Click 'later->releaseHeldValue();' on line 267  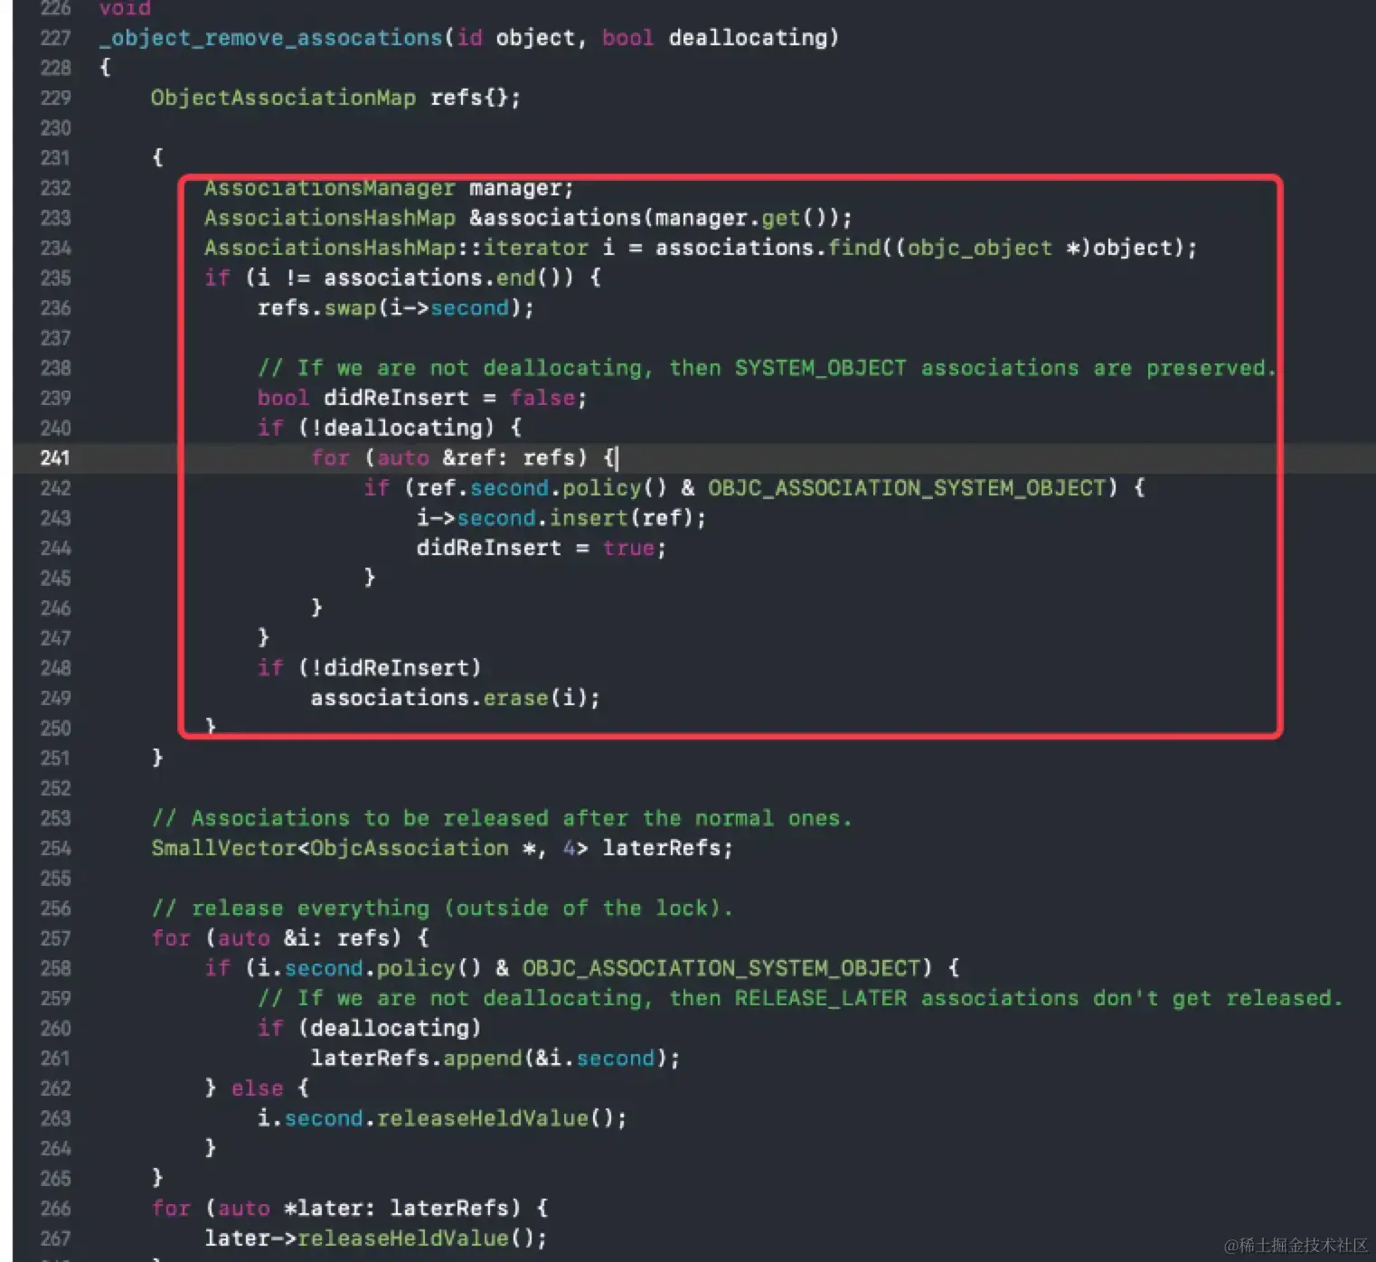pyautogui.click(x=375, y=1238)
